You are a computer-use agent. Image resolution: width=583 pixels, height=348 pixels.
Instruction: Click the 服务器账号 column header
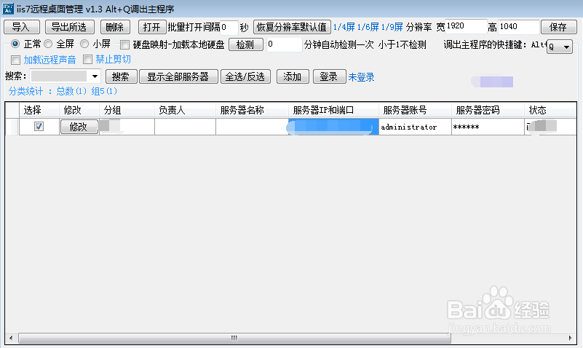415,110
